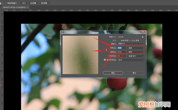This screenshot has width=178, height=110.
Task: Click the Hand tool icon in options bar
Action: pos(1,3)
